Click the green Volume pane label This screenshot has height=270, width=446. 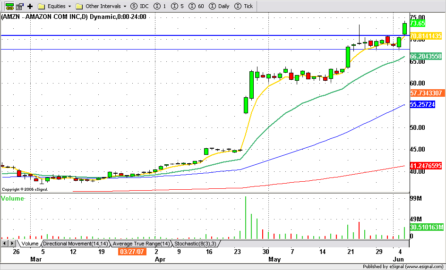pyautogui.click(x=12, y=198)
